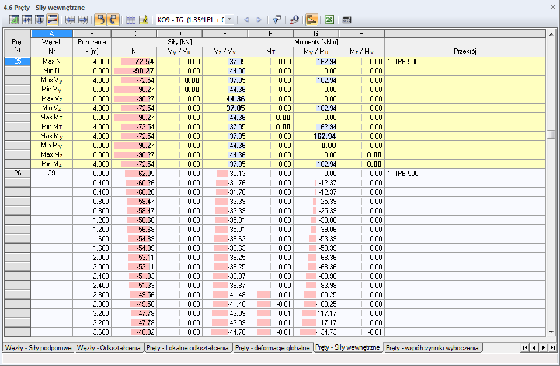The image size is (560, 366).
Task: Export table to Excel
Action: click(x=329, y=20)
